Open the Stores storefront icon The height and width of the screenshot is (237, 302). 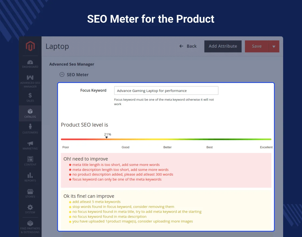tap(30, 192)
